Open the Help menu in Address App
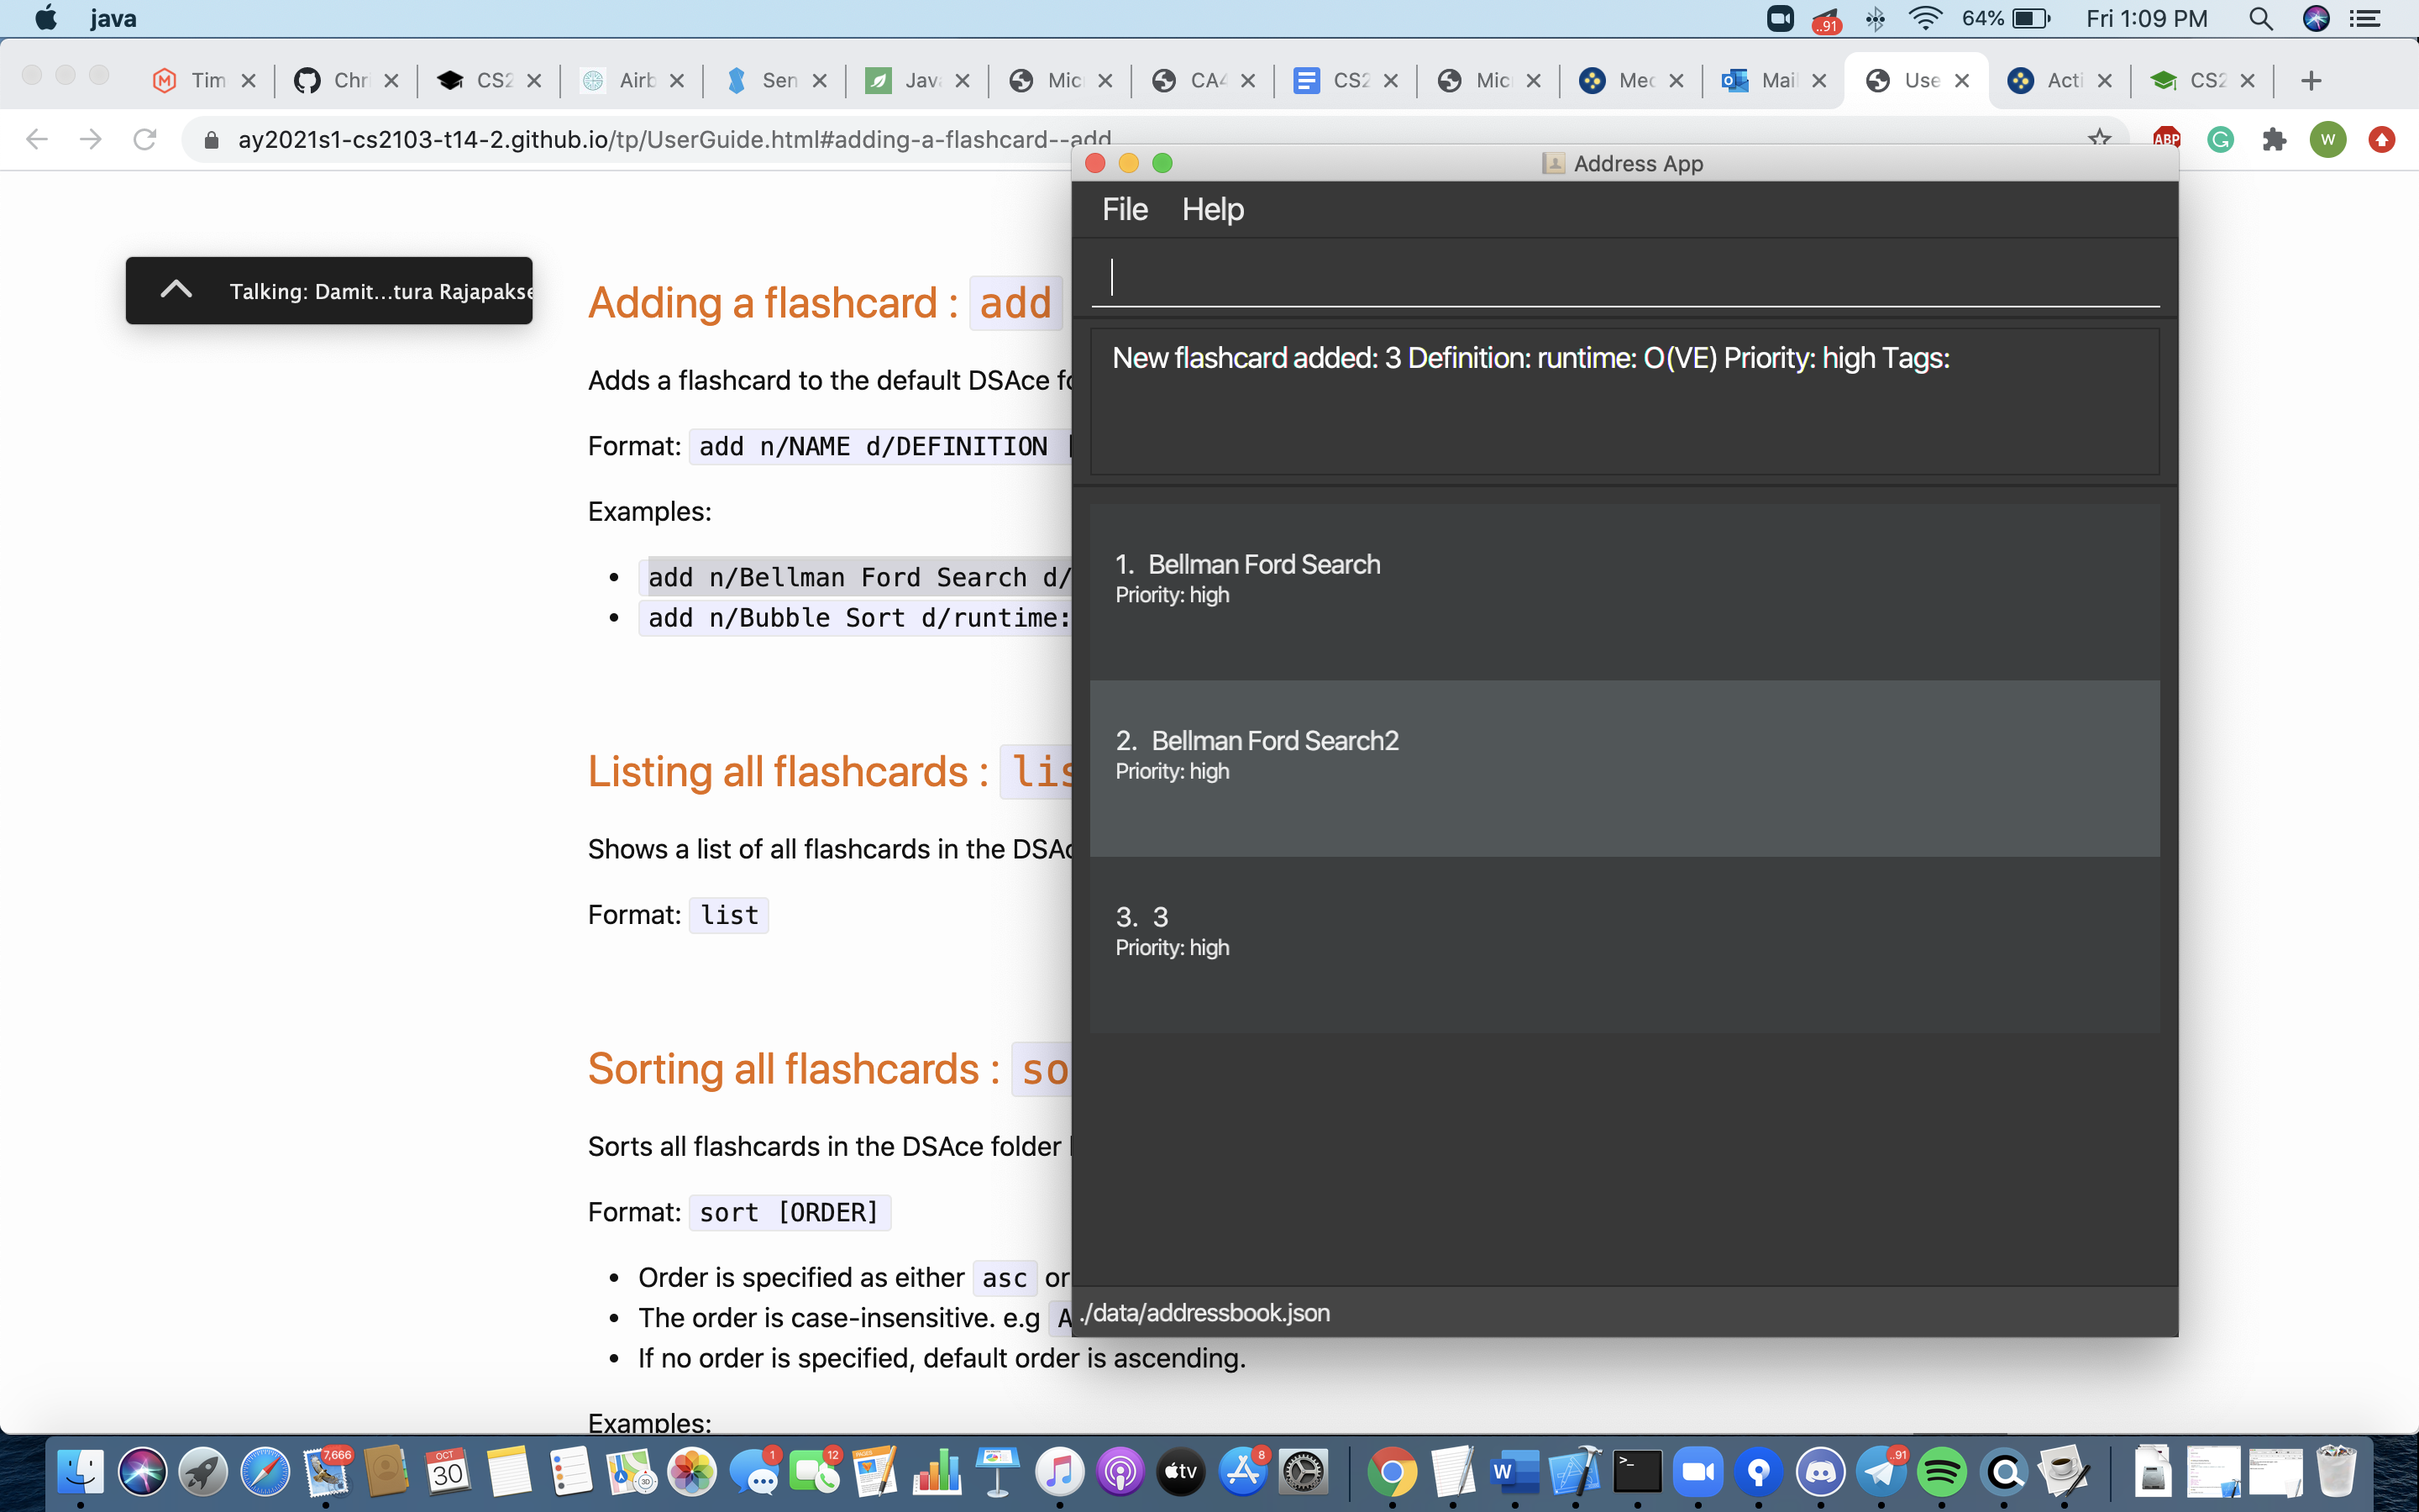 pos(1213,209)
